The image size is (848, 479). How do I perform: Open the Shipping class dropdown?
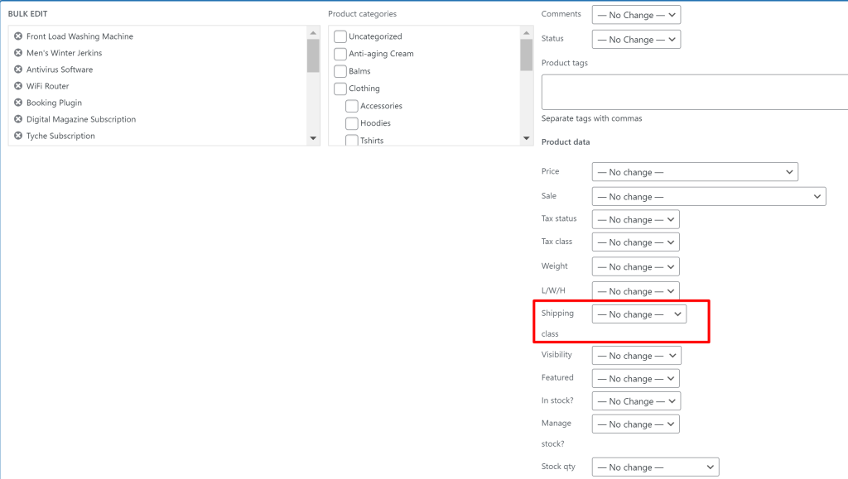639,314
